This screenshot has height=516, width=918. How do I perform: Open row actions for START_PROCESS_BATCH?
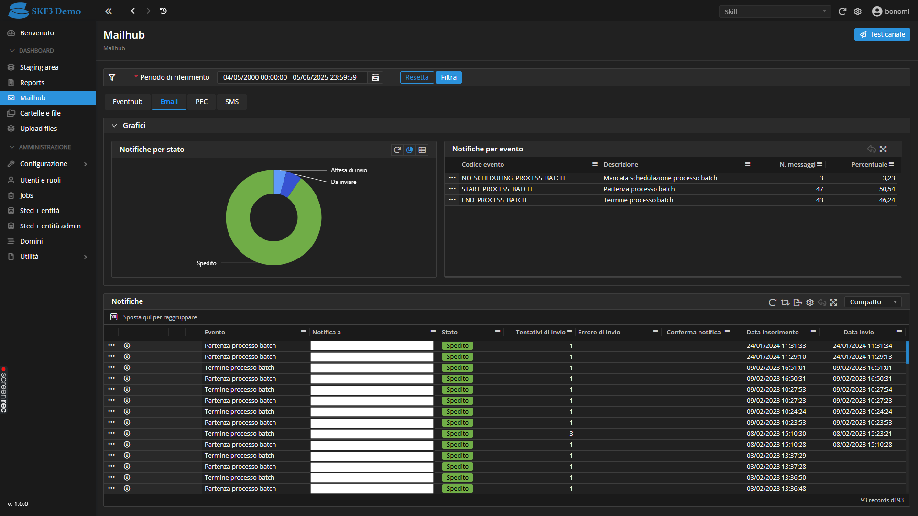pyautogui.click(x=452, y=189)
